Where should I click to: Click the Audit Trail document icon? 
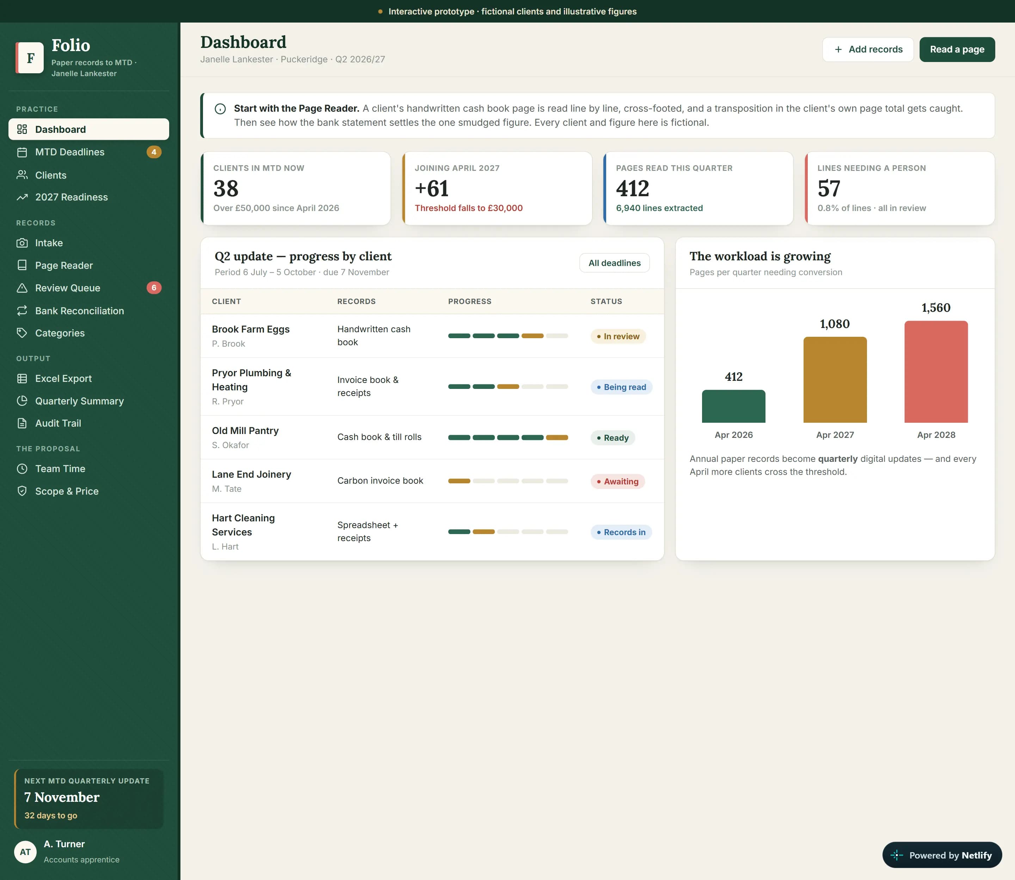click(x=22, y=423)
